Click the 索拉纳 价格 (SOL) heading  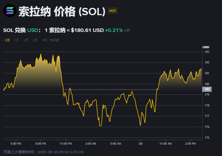(x=62, y=11)
